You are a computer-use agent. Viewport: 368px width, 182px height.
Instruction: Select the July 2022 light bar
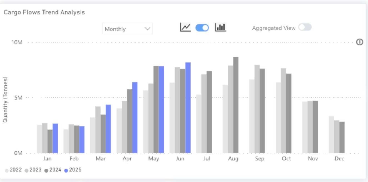[x=199, y=124]
